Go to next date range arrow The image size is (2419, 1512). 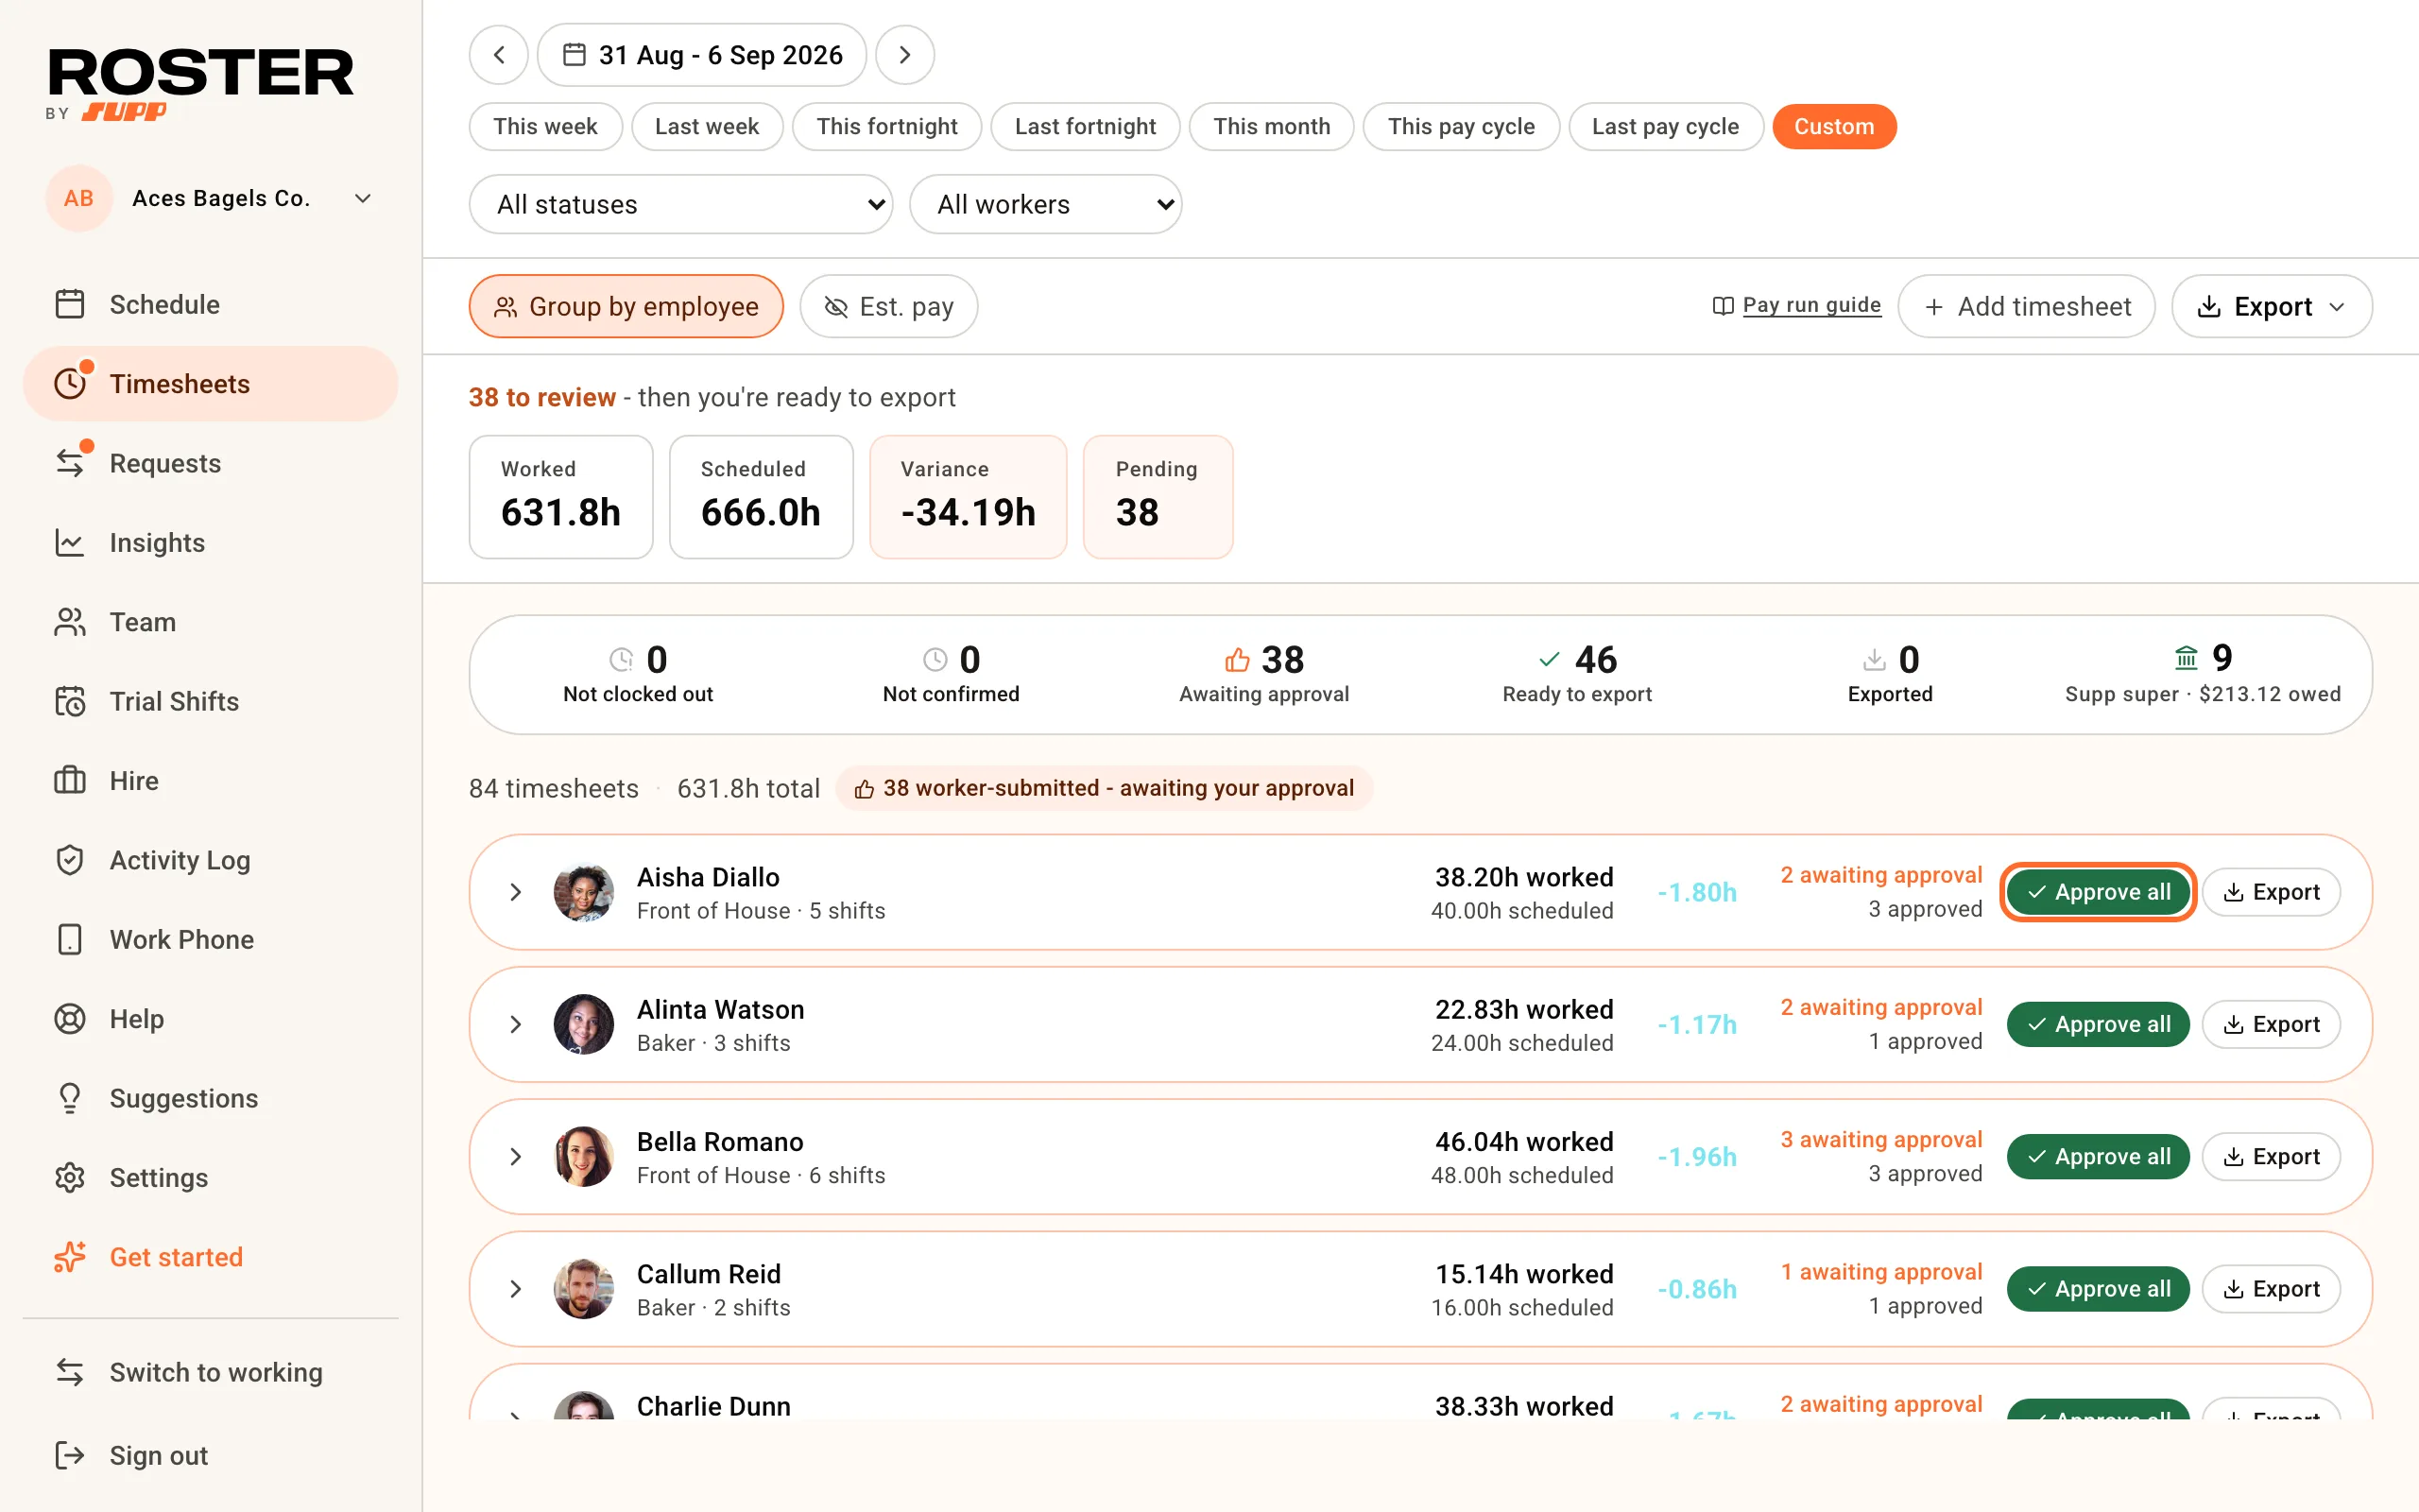(x=904, y=55)
